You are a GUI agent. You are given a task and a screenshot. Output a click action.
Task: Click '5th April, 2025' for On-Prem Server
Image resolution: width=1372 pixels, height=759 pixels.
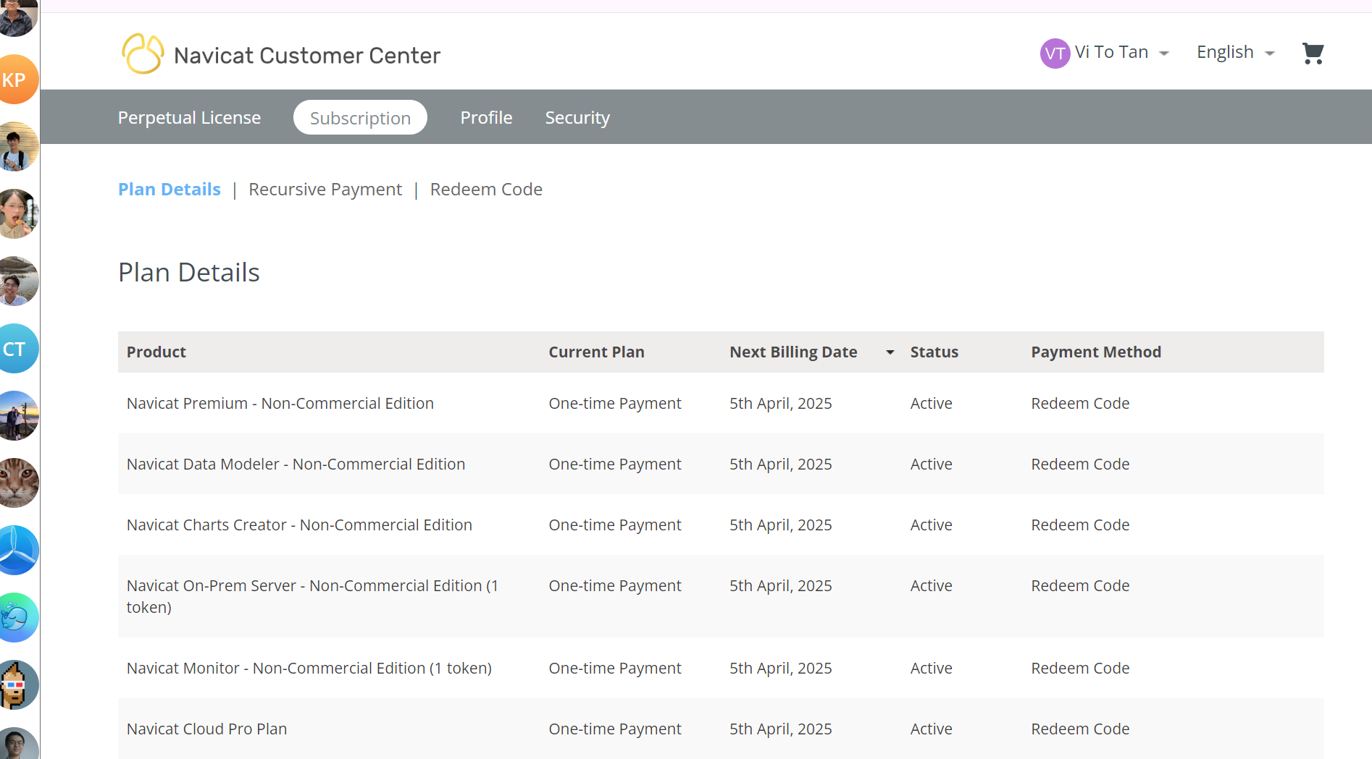[x=781, y=586]
